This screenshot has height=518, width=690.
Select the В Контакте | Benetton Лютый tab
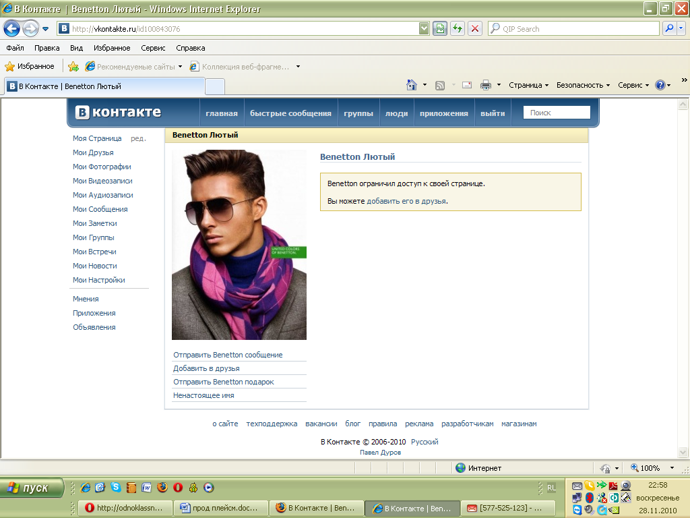click(x=104, y=86)
